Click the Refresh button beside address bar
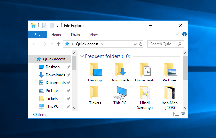This screenshot has width=216, height=138. pyautogui.click(x=141, y=44)
